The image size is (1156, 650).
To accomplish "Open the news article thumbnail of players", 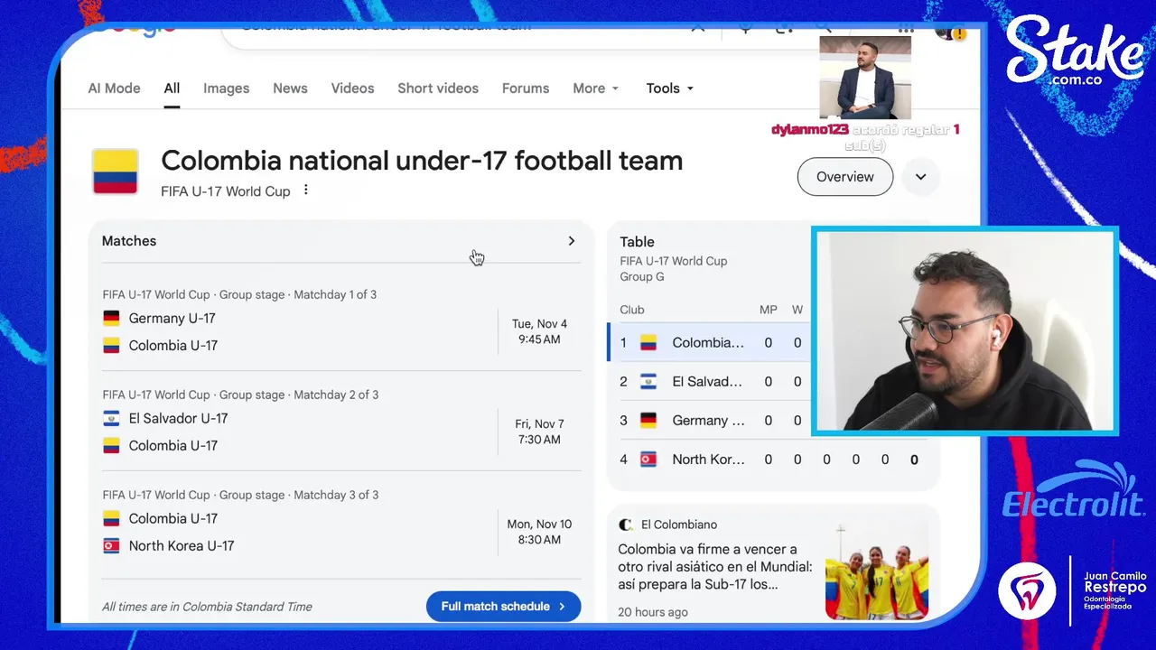I will [x=877, y=571].
